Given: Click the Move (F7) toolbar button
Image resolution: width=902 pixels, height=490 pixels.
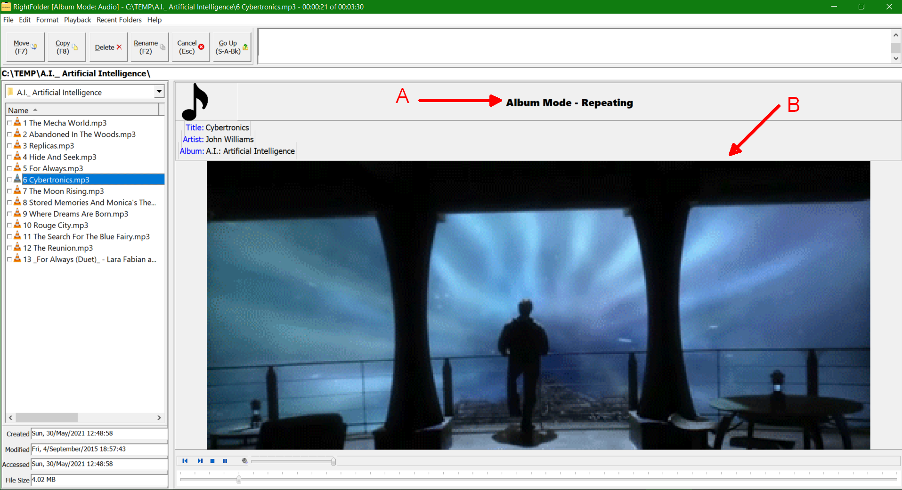Looking at the screenshot, I should click(x=25, y=47).
